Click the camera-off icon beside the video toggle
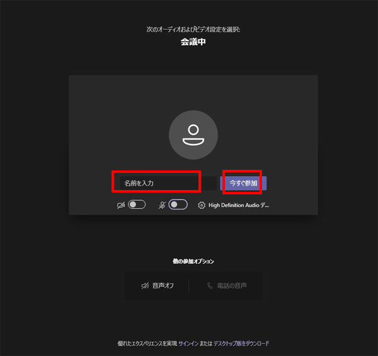The height and width of the screenshot is (356, 378). (121, 205)
